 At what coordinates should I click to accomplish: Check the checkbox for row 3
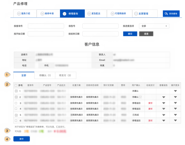point(16,103)
